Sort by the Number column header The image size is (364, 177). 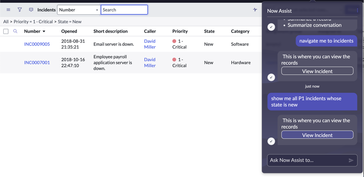32,31
